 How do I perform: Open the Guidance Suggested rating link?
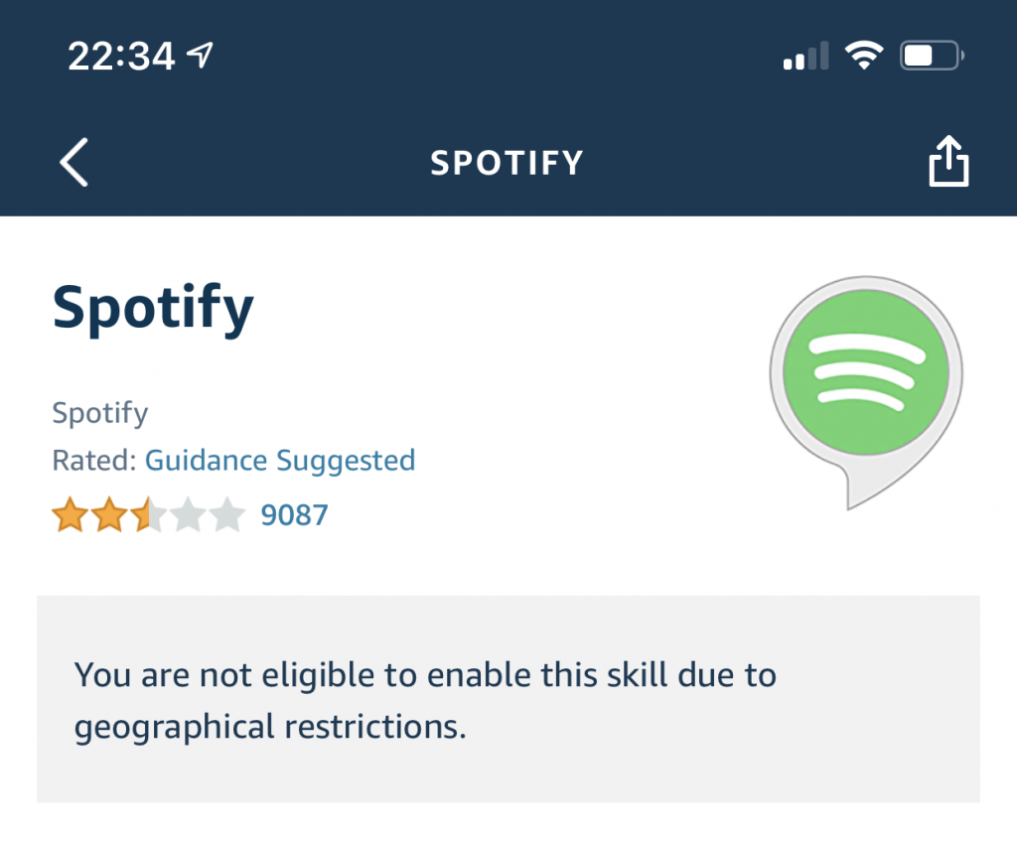(279, 460)
